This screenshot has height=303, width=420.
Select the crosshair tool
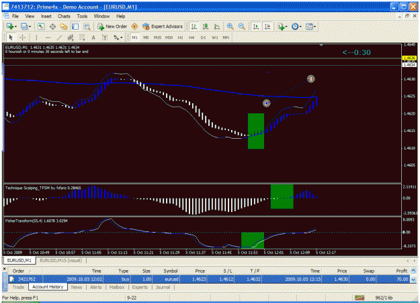(x=22, y=38)
